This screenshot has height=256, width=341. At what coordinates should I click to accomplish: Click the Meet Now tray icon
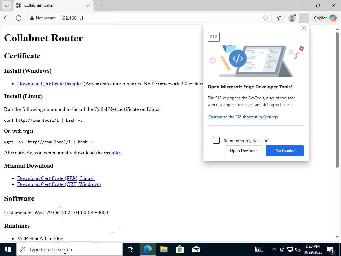coord(282,249)
